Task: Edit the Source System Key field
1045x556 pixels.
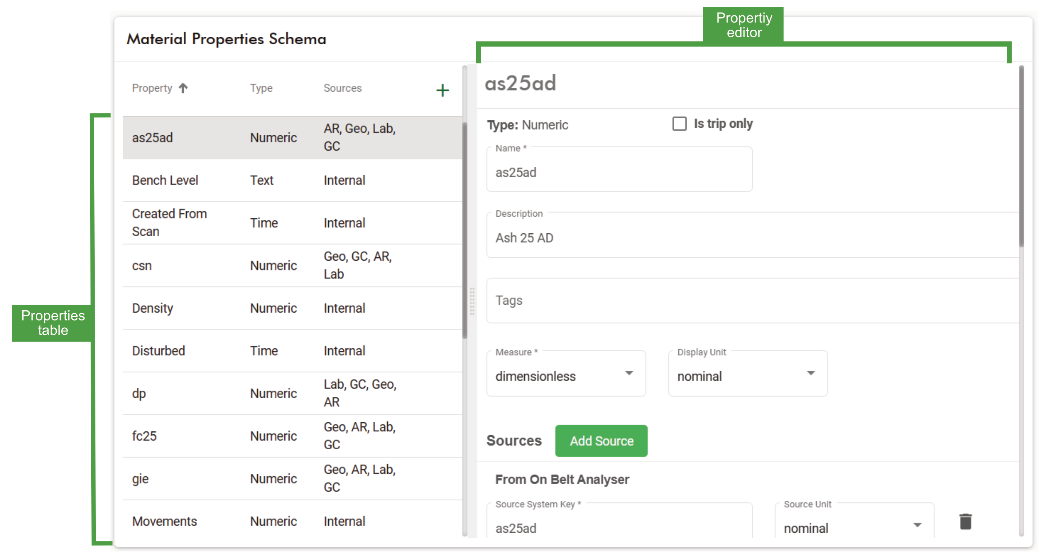Action: coord(619,521)
